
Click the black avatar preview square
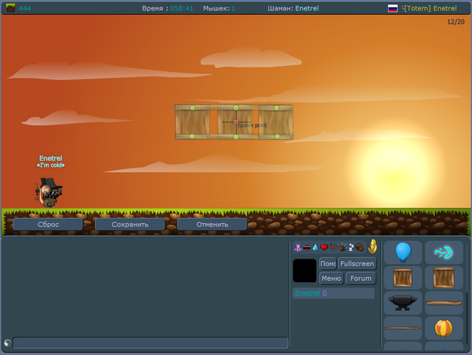(304, 271)
